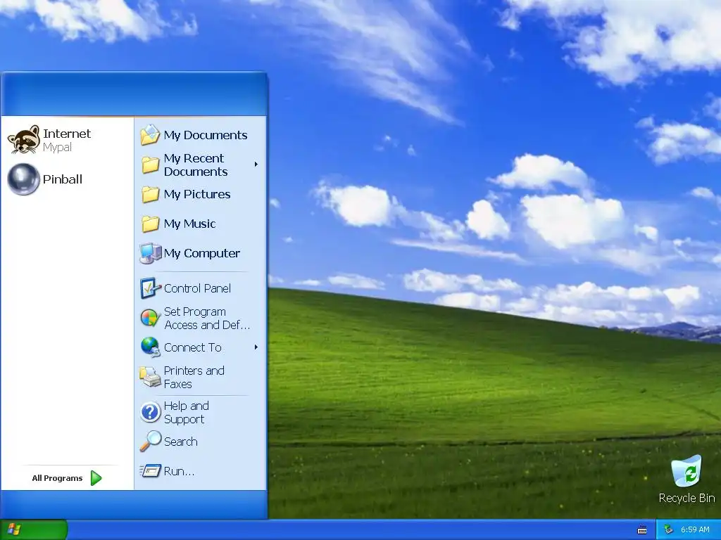Open the Control Panel checkmark icon
Viewport: 721px width, 540px height.
click(151, 288)
